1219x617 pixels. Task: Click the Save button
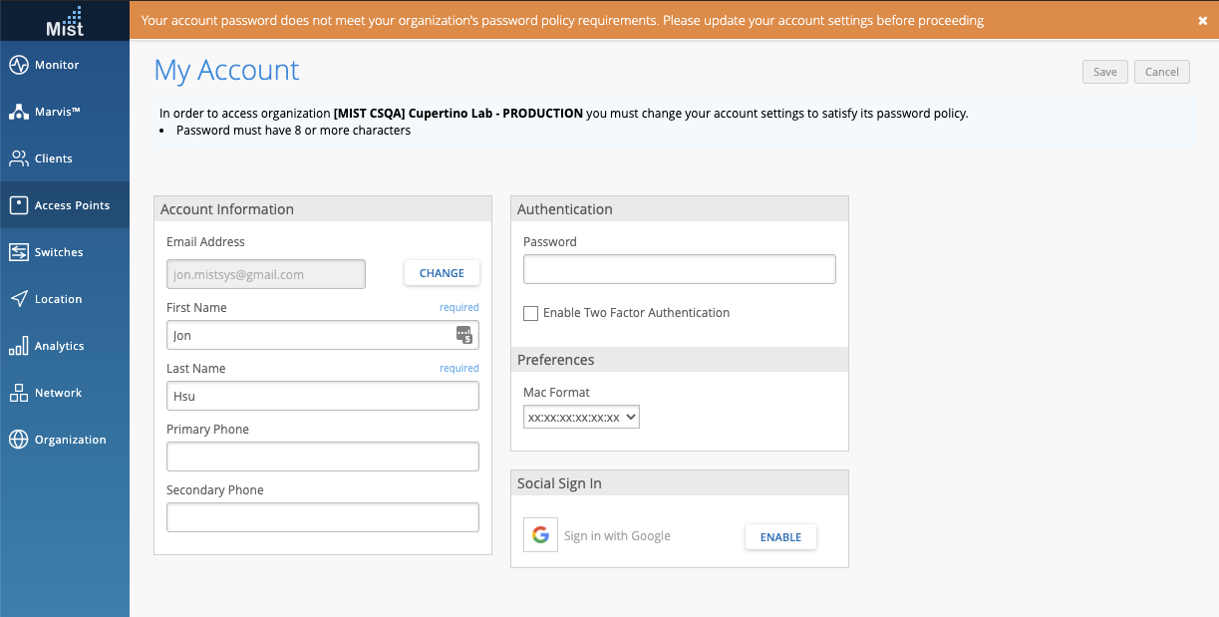click(1104, 72)
